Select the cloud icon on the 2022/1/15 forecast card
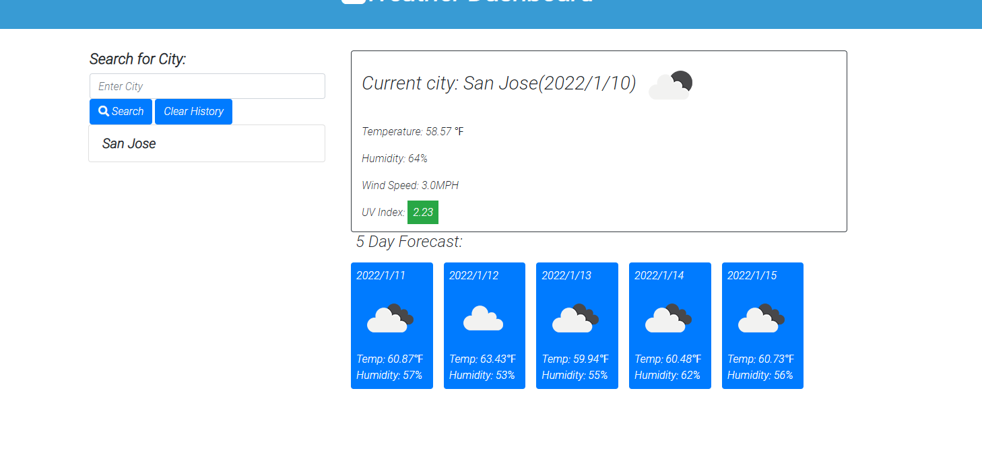The width and height of the screenshot is (982, 463). pos(762,316)
